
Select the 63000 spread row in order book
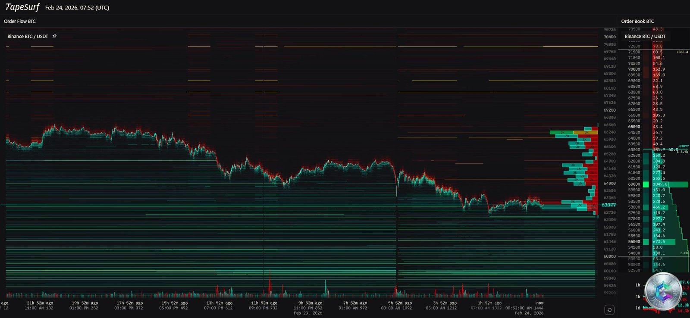[x=654, y=150]
